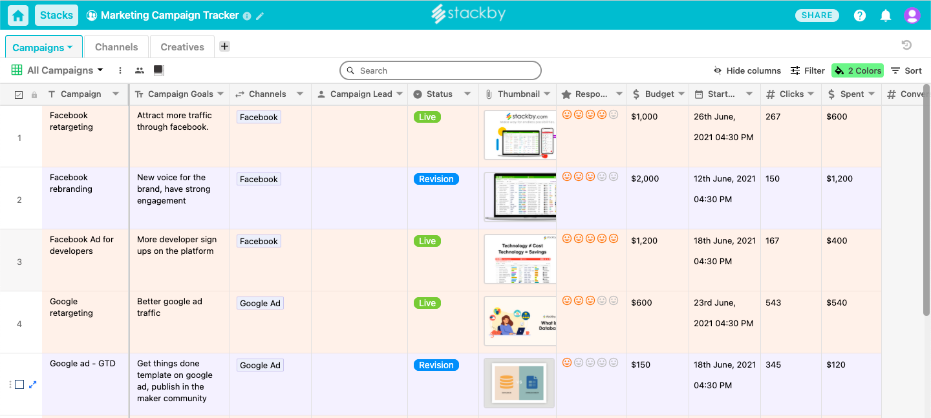Viewport: 931px width, 418px height.
Task: Click the hash icon on Clicks column
Action: tap(770, 94)
